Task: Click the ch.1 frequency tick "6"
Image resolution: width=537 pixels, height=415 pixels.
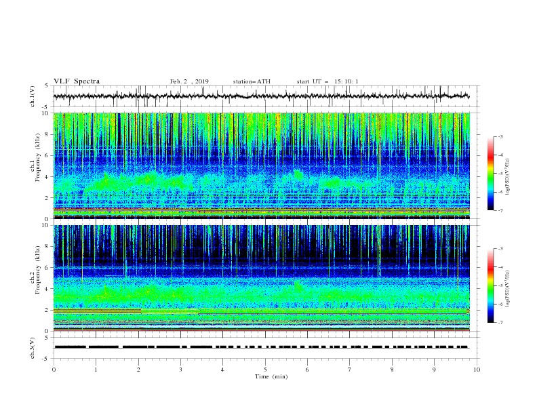Action: tap(47, 155)
